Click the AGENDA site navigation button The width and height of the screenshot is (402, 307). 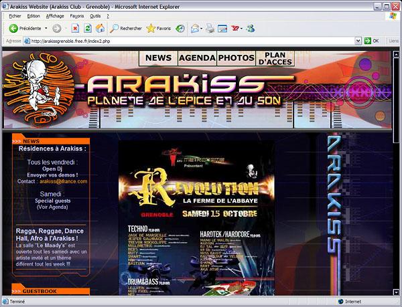point(197,58)
